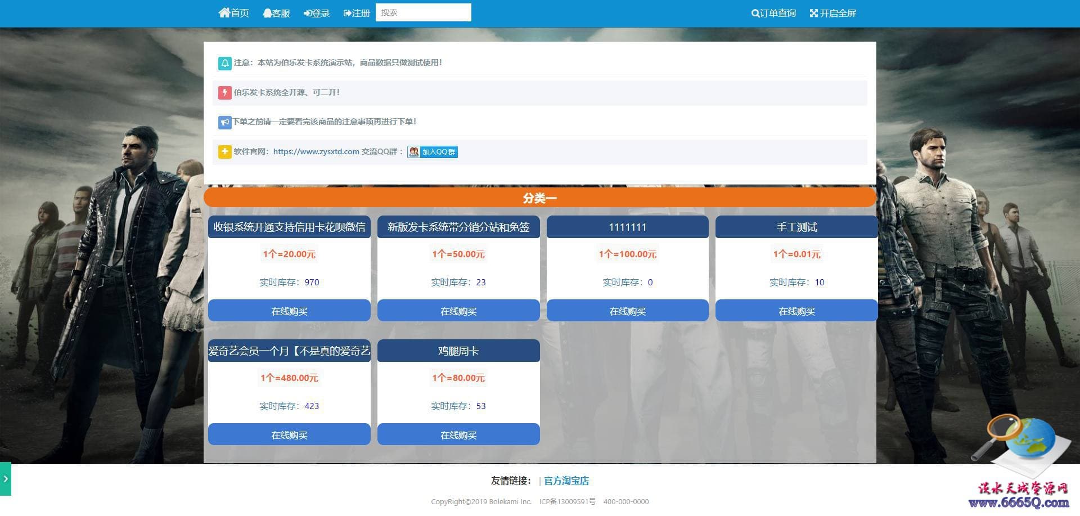Open the 客服 customer service link
The height and width of the screenshot is (516, 1080).
tap(276, 13)
